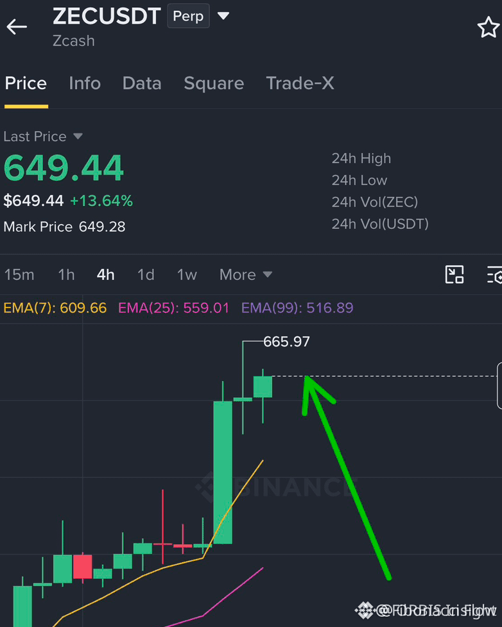The height and width of the screenshot is (627, 502).
Task: Switch to the Info tab
Action: click(x=85, y=83)
